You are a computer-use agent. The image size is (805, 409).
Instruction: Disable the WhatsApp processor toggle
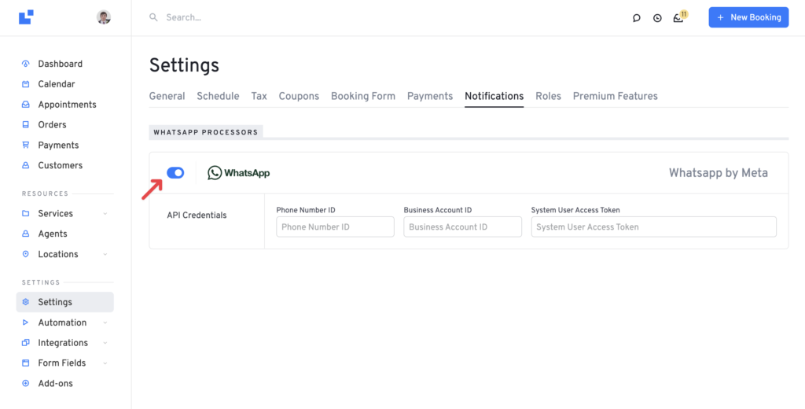click(x=175, y=173)
